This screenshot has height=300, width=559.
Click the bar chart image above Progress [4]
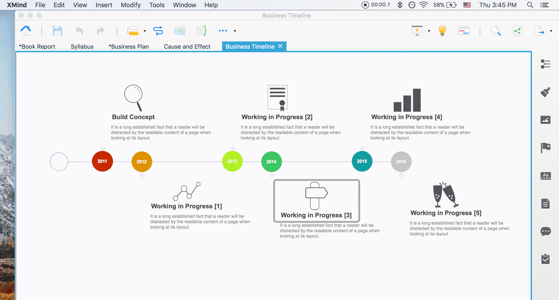(407, 100)
